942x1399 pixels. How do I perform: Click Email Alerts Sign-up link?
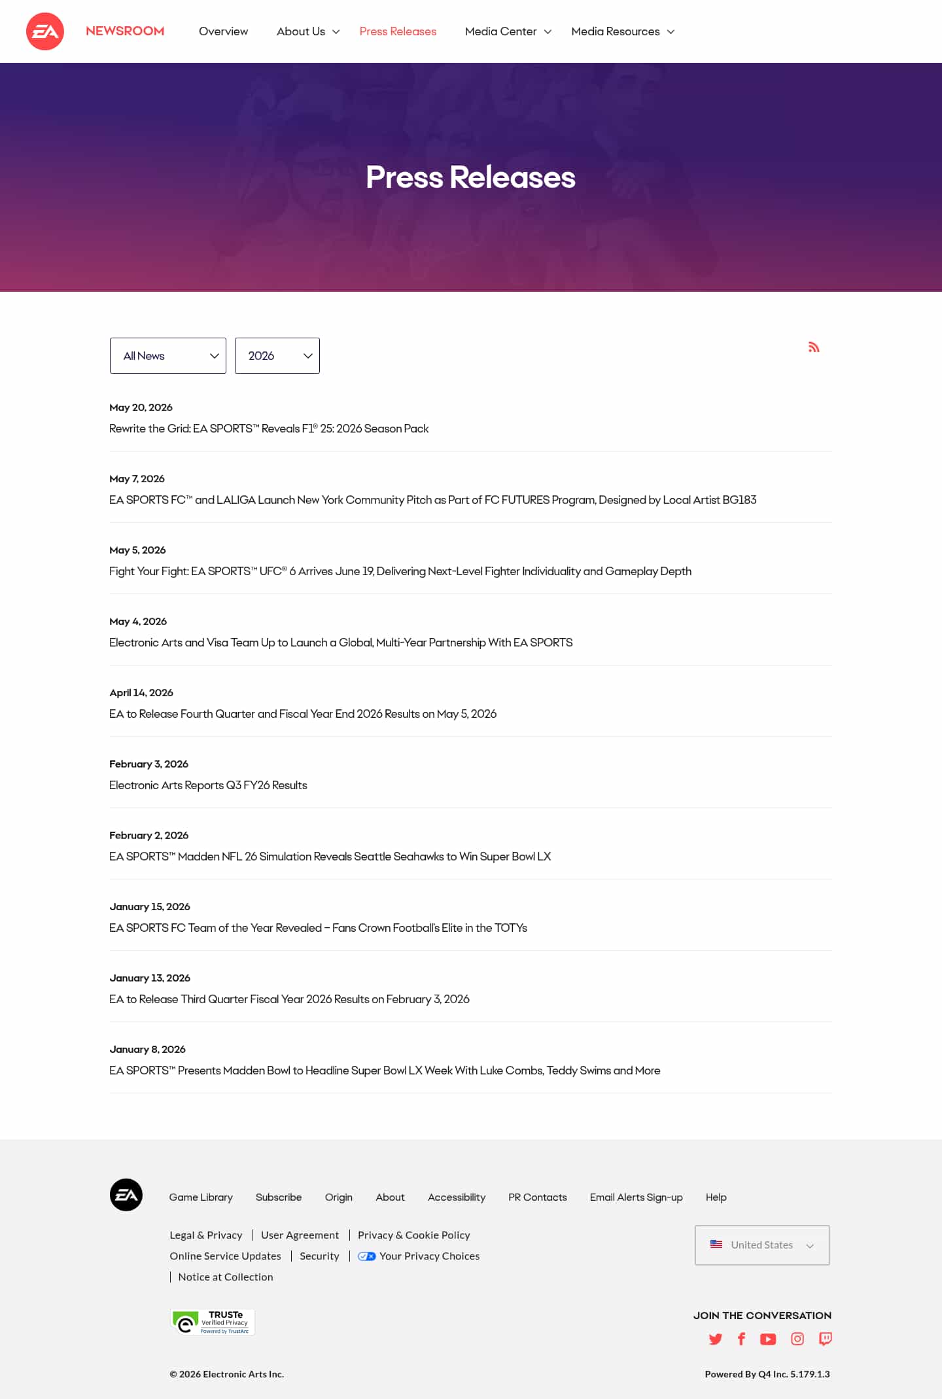(x=637, y=1197)
